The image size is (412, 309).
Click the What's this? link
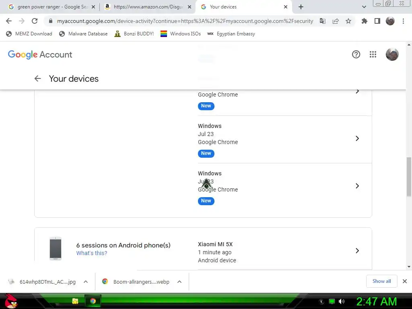pyautogui.click(x=92, y=253)
